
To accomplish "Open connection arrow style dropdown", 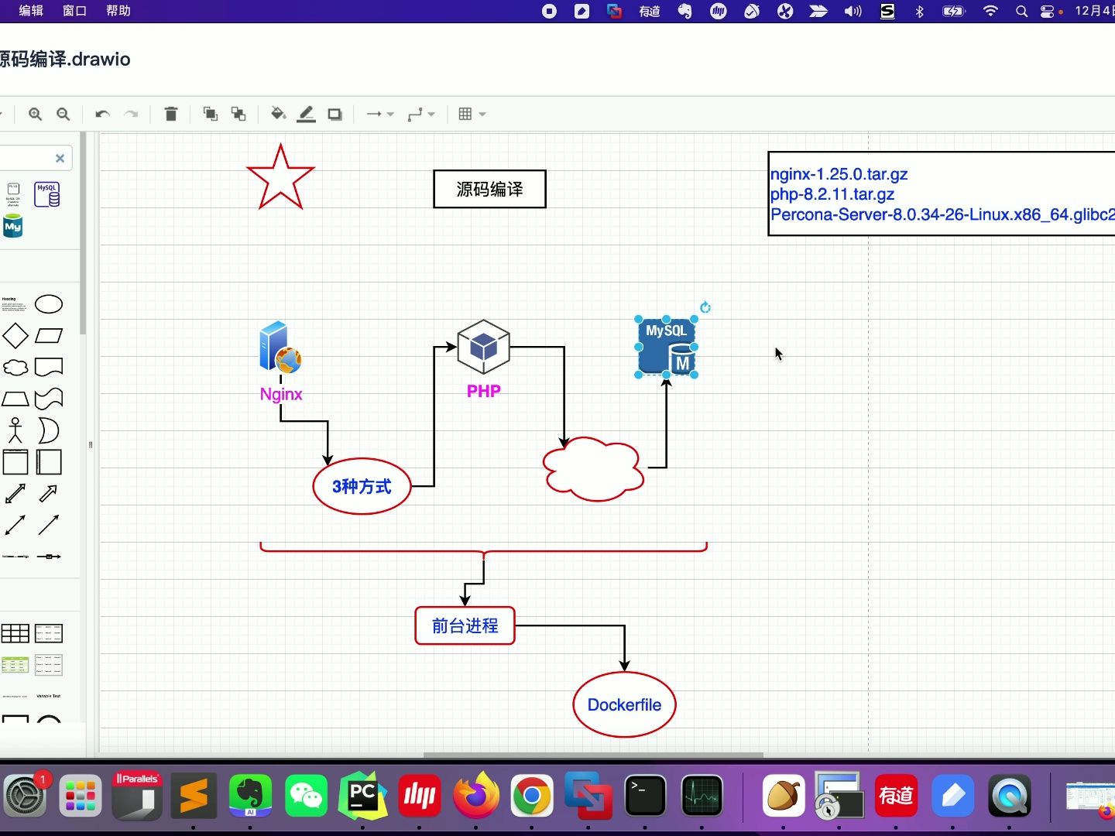I will point(380,114).
